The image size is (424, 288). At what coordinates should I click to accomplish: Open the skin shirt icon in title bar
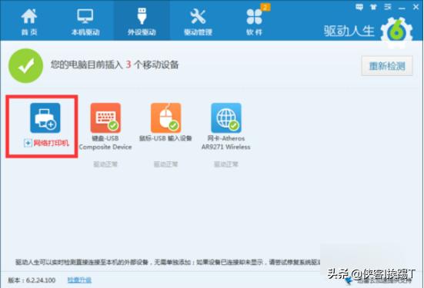click(373, 7)
